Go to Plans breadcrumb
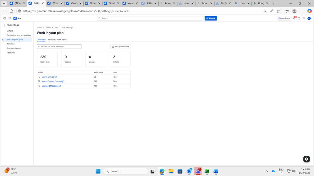 tap(39, 28)
